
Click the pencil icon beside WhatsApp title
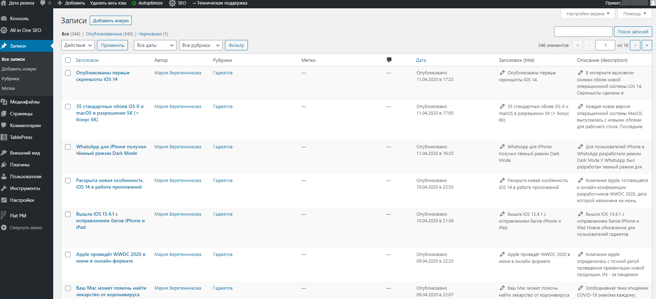tap(502, 147)
